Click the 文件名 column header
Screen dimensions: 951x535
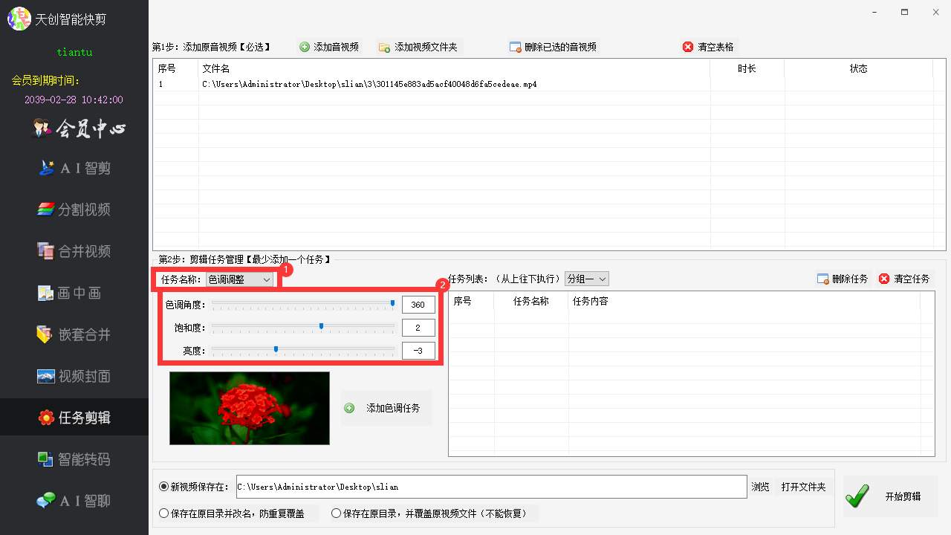pos(455,68)
